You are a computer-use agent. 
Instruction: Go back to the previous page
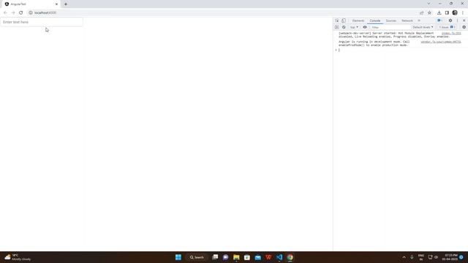(x=5, y=13)
